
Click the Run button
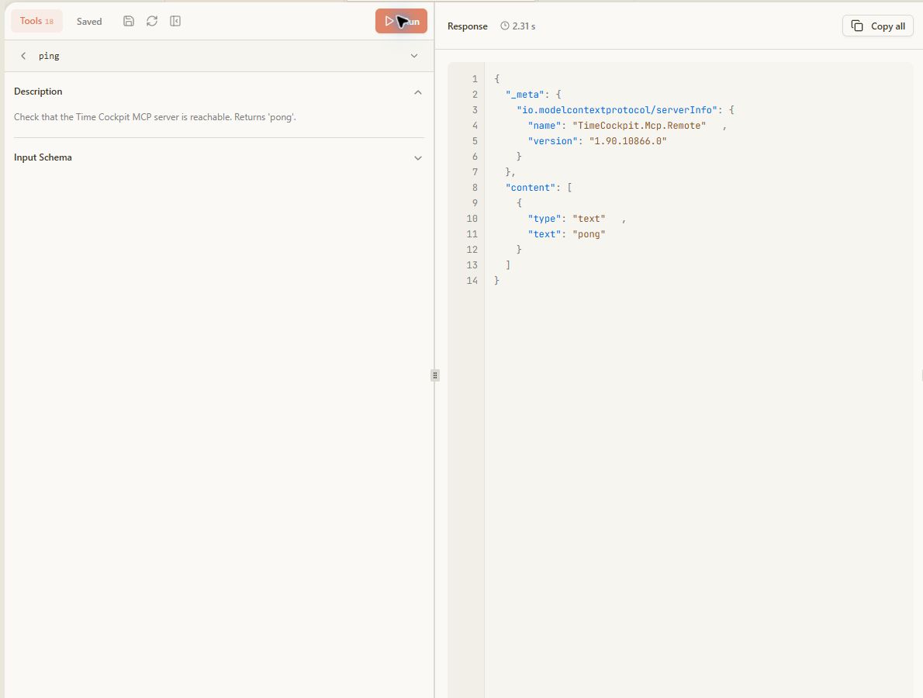click(402, 21)
